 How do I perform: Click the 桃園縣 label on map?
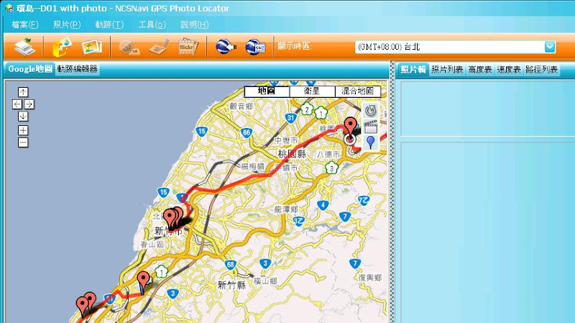click(x=292, y=154)
